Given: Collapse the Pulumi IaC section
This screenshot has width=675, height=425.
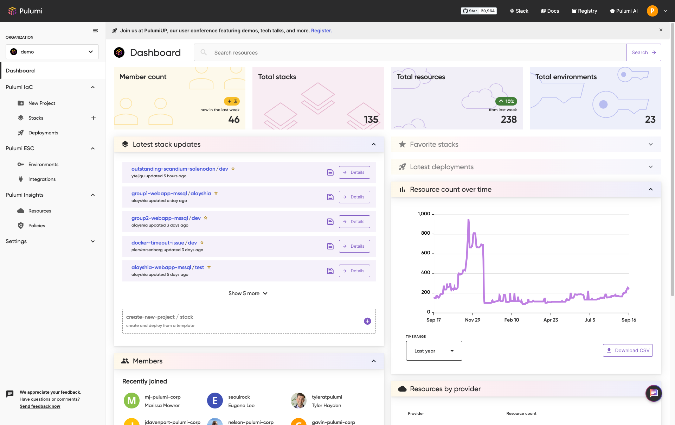Looking at the screenshot, I should 93,87.
